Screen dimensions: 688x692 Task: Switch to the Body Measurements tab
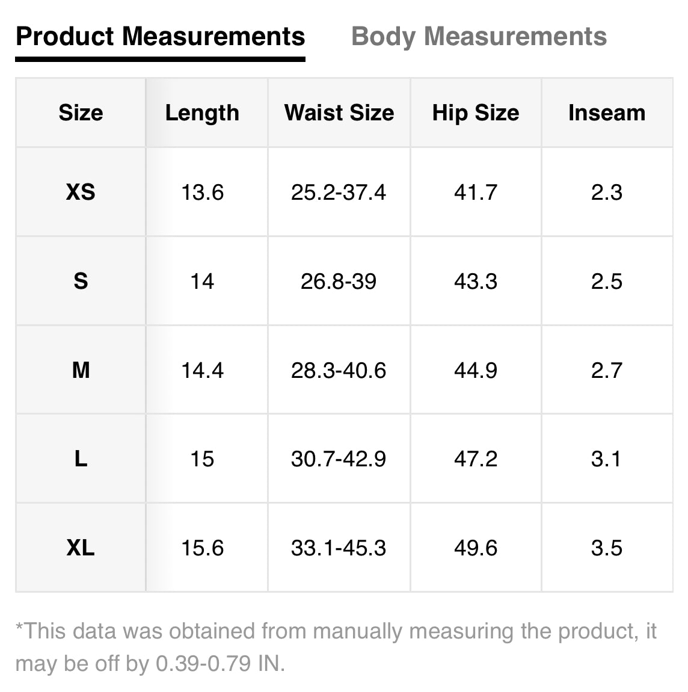[479, 37]
